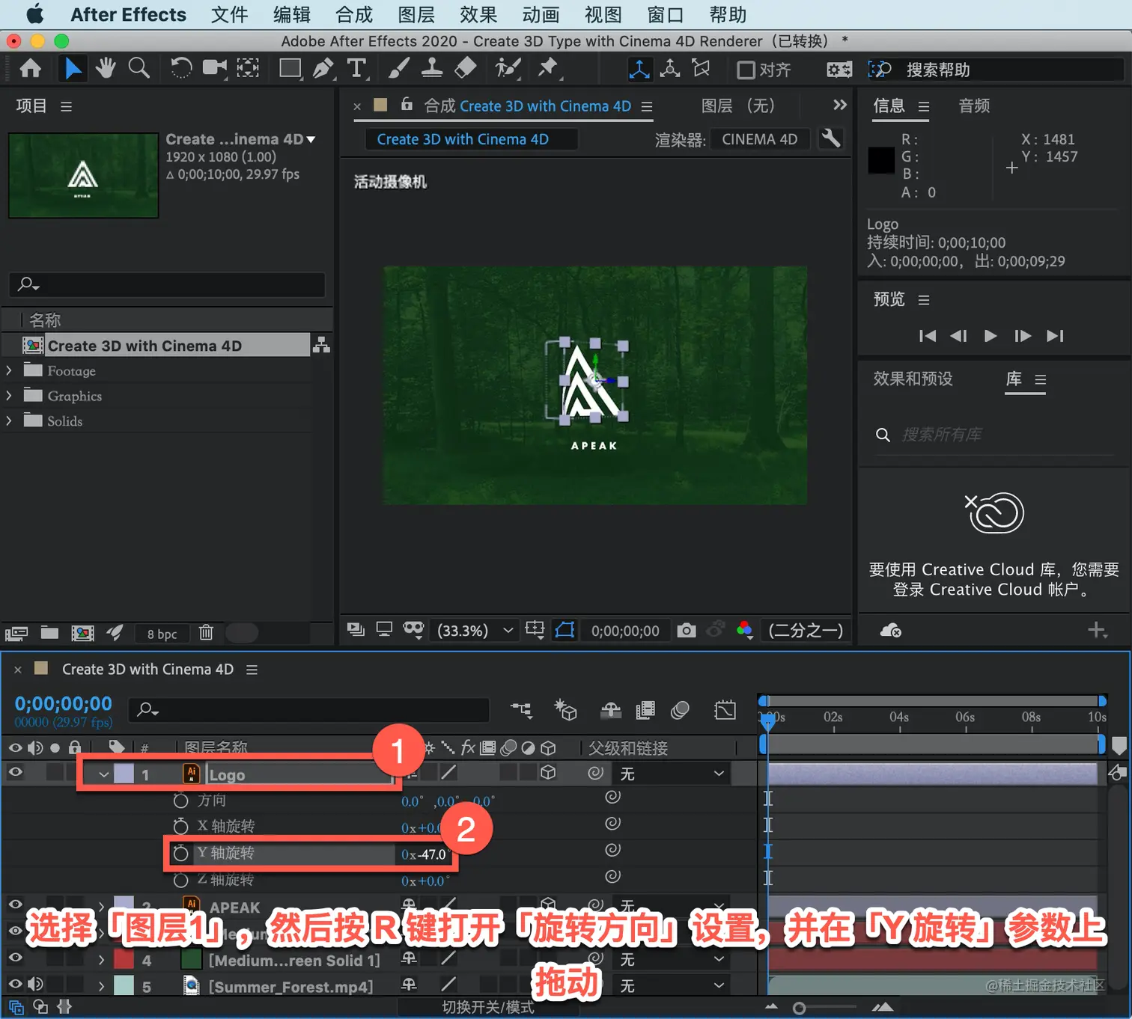Click the Draft 3D icon in timeline
The height and width of the screenshot is (1019, 1132).
pyautogui.click(x=565, y=709)
